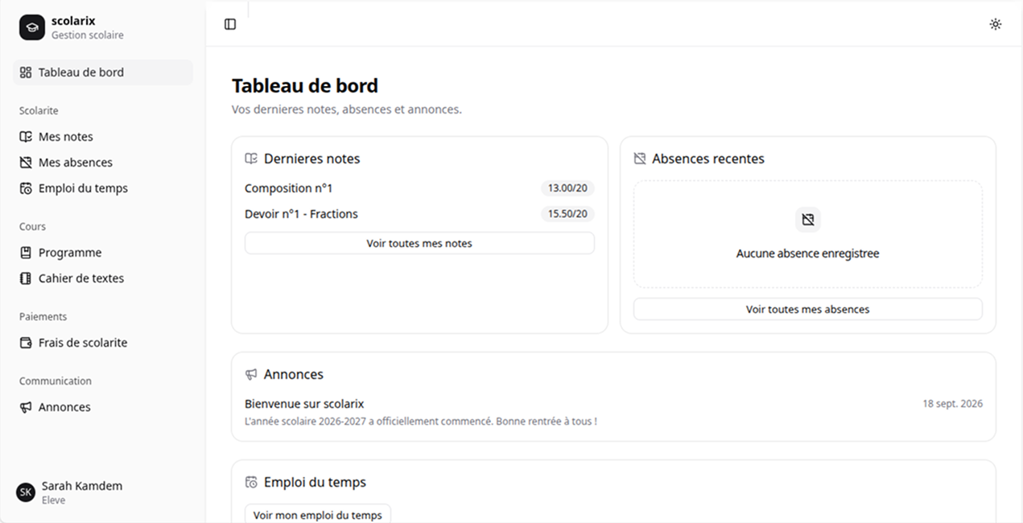Click the 13.00/20 grade badge
Image resolution: width=1023 pixels, height=523 pixels.
point(567,188)
